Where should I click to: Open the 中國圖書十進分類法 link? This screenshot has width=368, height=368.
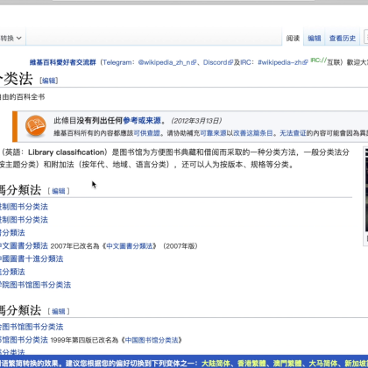tap(32, 258)
